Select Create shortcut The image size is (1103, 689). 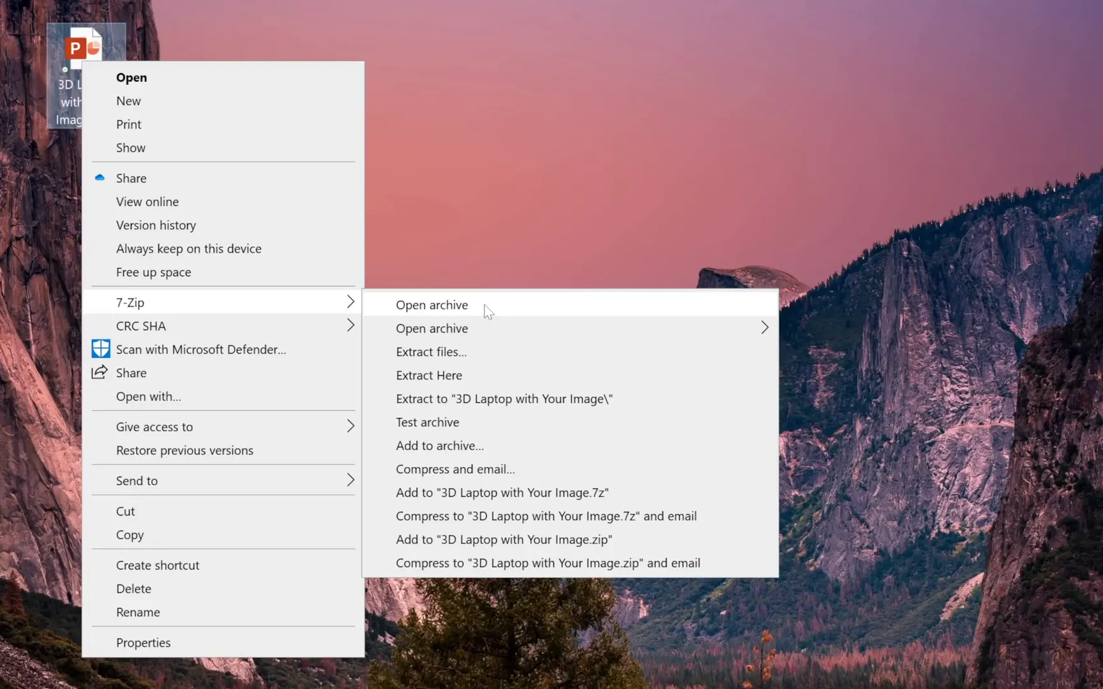coord(223,565)
